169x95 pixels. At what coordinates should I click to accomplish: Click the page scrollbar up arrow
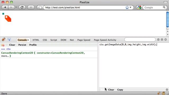(x=168, y=31)
